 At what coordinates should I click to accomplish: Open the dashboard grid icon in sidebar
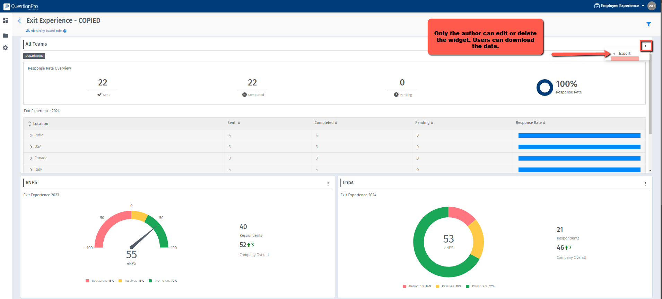point(5,21)
